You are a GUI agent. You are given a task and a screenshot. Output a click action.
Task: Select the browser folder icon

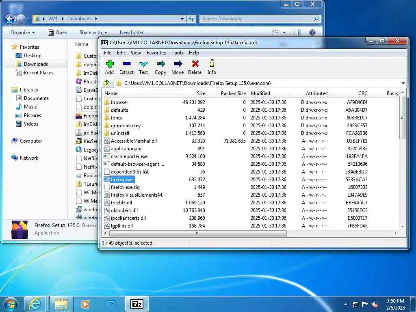pos(107,102)
